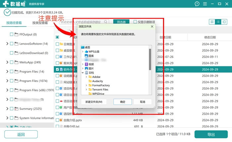Viewport: 232px width, 142px height.
Task: Select WPS云盘 cloud icon in folder tree
Action: point(87,51)
